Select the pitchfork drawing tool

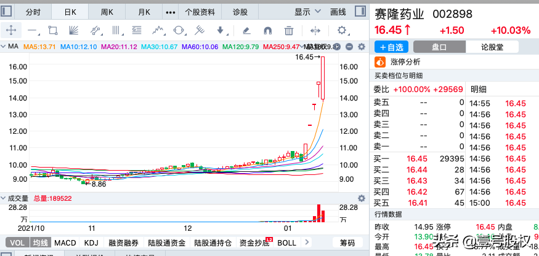199,31
